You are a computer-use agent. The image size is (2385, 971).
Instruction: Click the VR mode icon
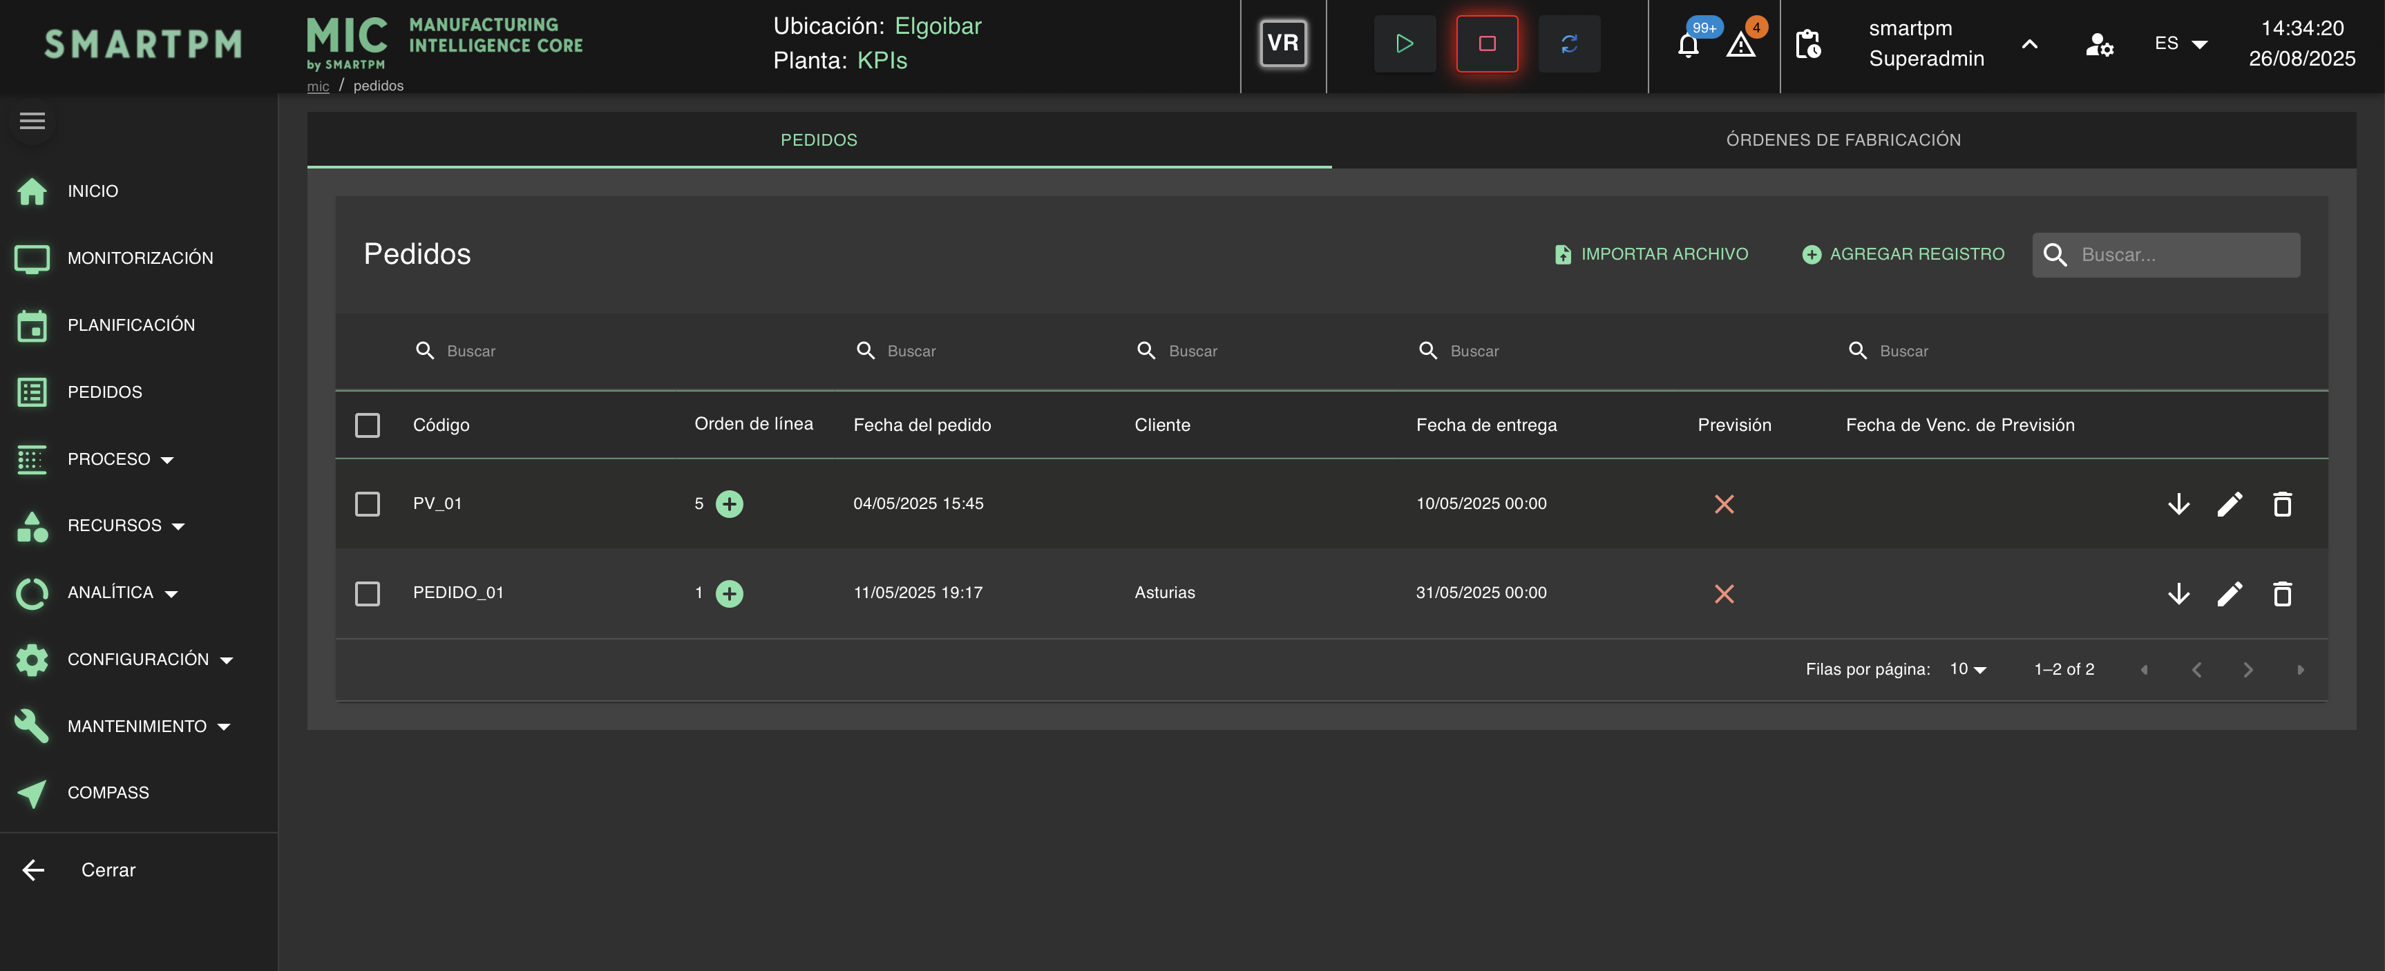pyautogui.click(x=1282, y=44)
